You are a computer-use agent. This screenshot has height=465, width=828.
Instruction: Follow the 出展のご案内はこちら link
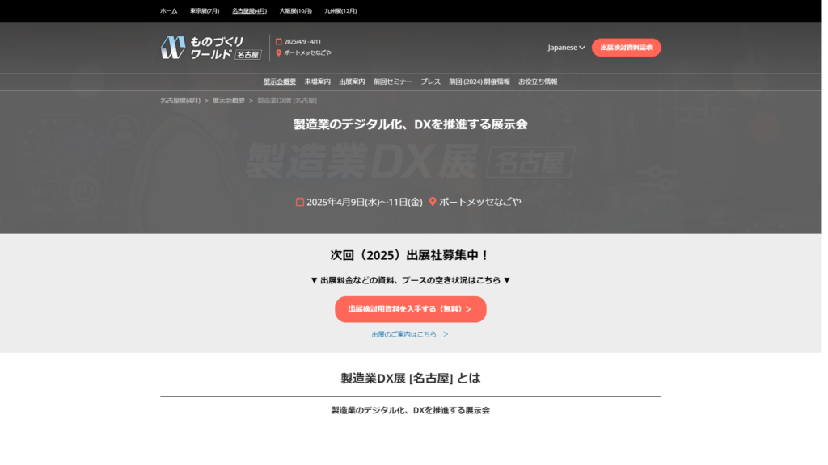pos(410,334)
